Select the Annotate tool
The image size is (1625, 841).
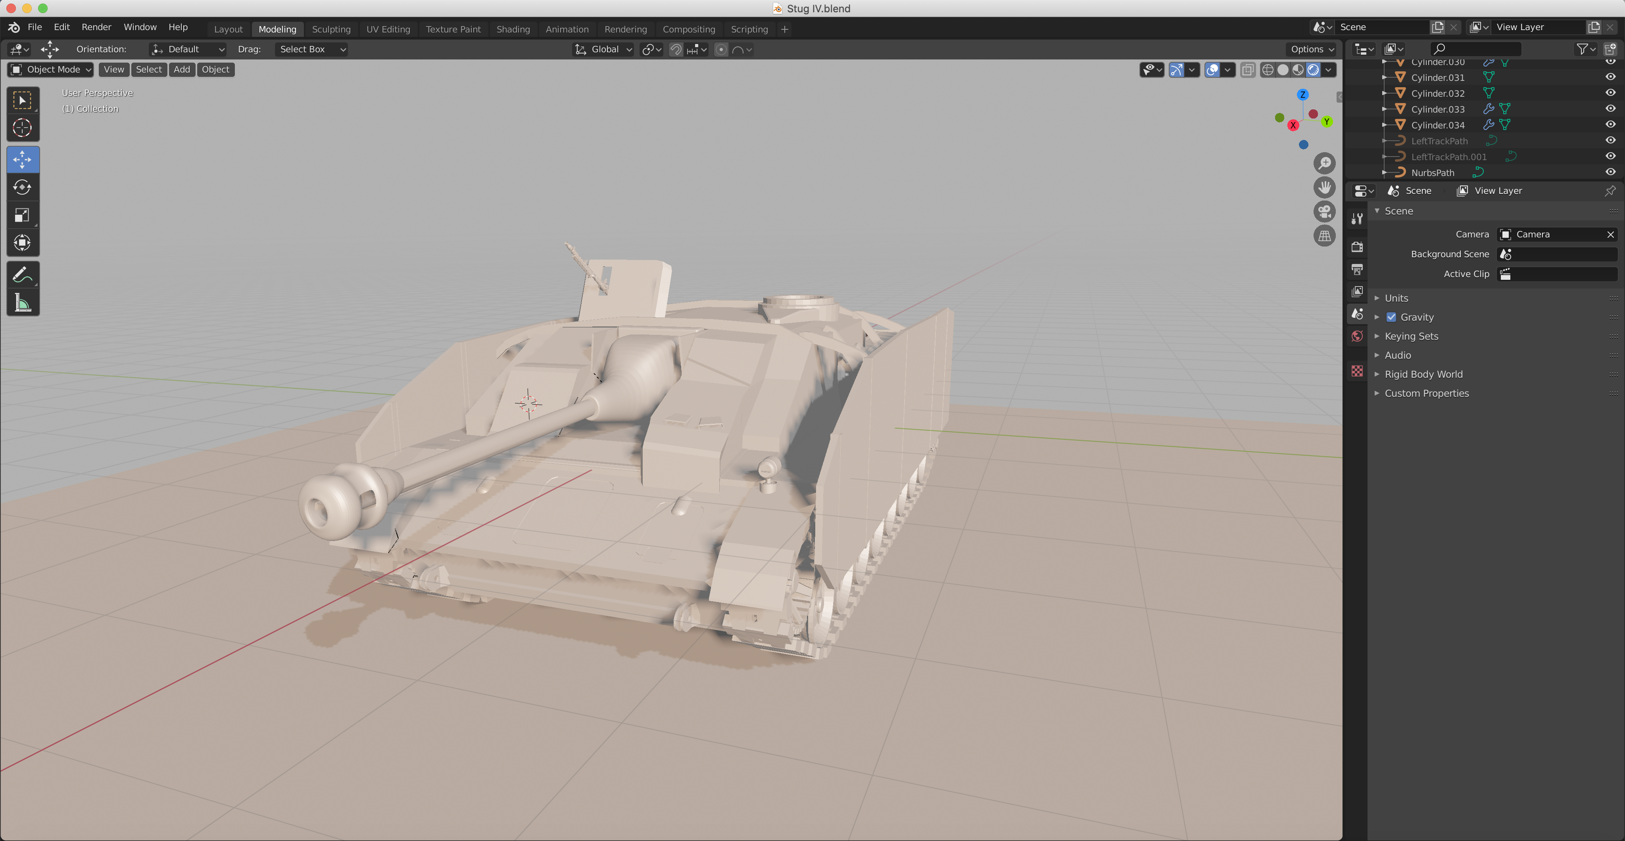23,274
